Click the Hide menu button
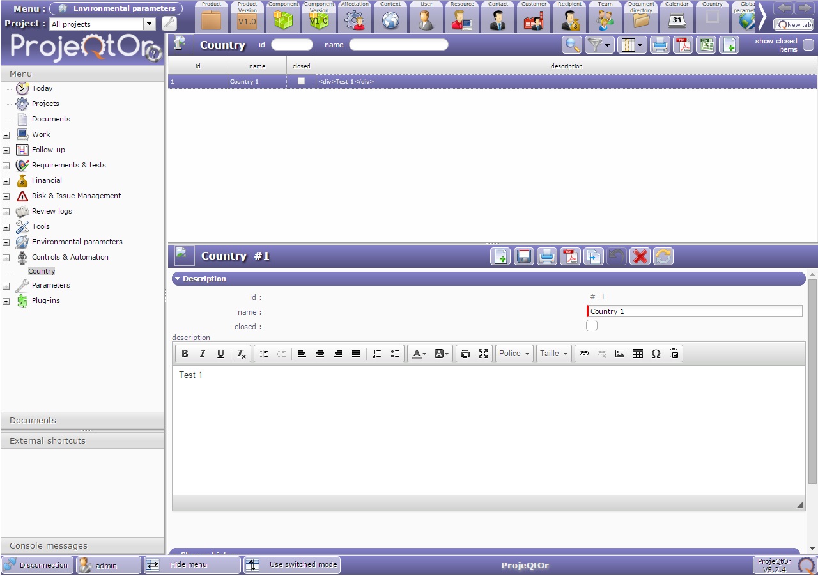 pos(192,565)
